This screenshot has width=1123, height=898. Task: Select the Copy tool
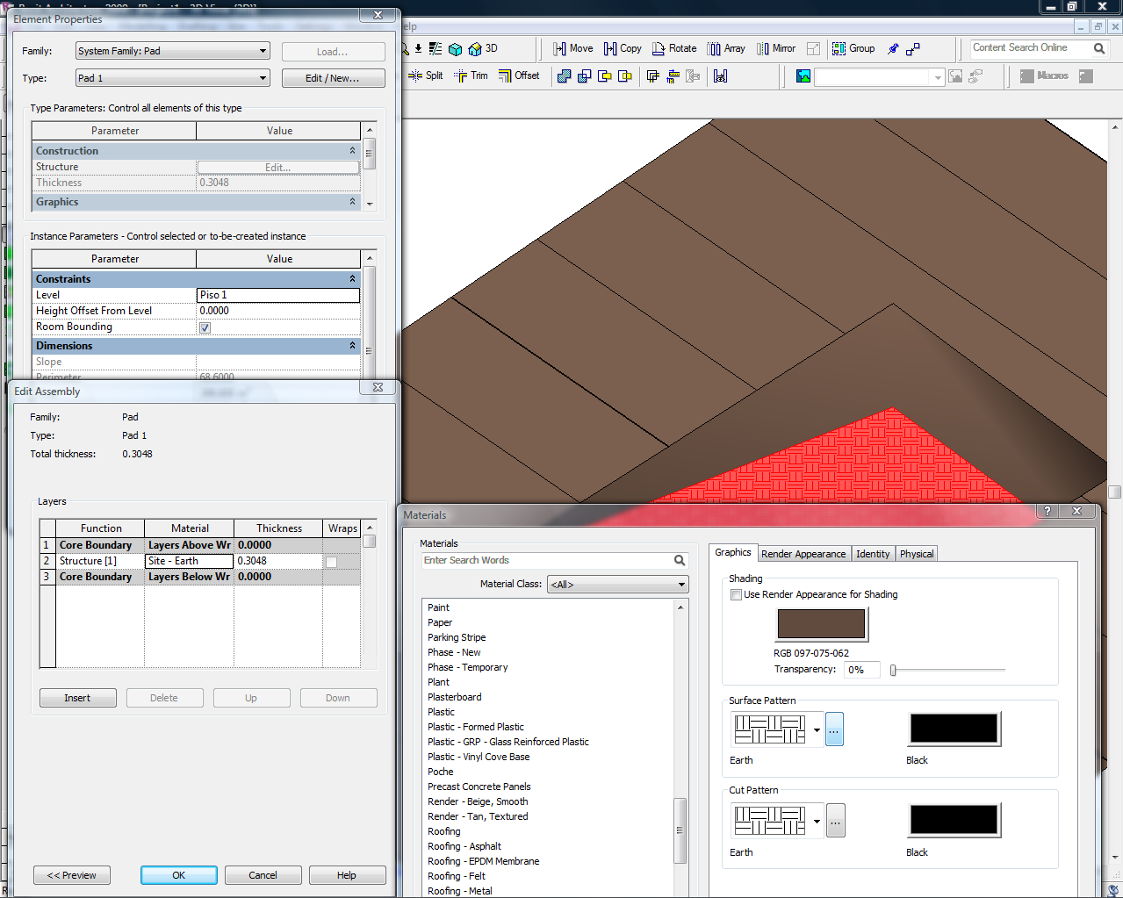point(623,49)
